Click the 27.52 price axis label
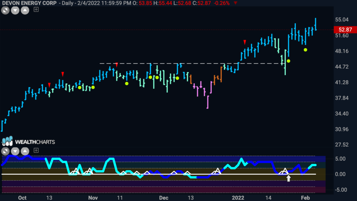Screen dimensions: 357x201 pos(342,145)
